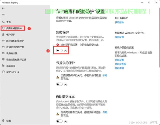This screenshot has width=160, height=125.
Task: Click 忽略 next to 自动提交样本已关闭
Action: click(x=105, y=112)
